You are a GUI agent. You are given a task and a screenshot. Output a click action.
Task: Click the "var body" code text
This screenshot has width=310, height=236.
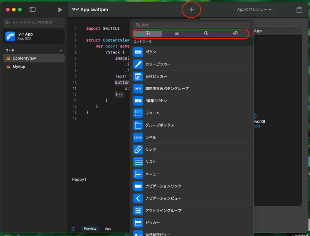click(x=105, y=46)
